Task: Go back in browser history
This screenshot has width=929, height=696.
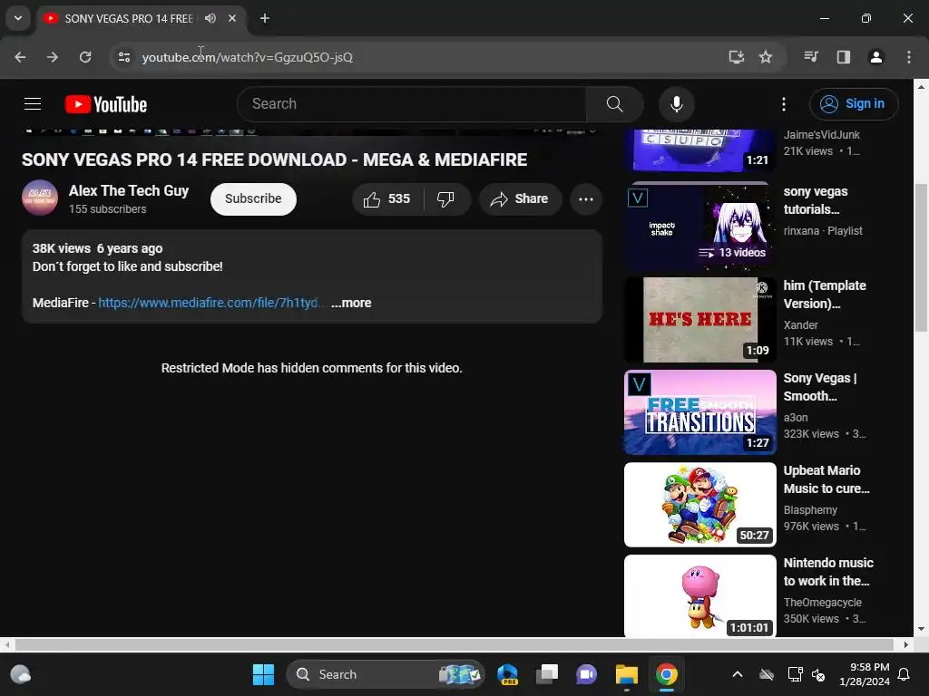Action: [x=20, y=57]
